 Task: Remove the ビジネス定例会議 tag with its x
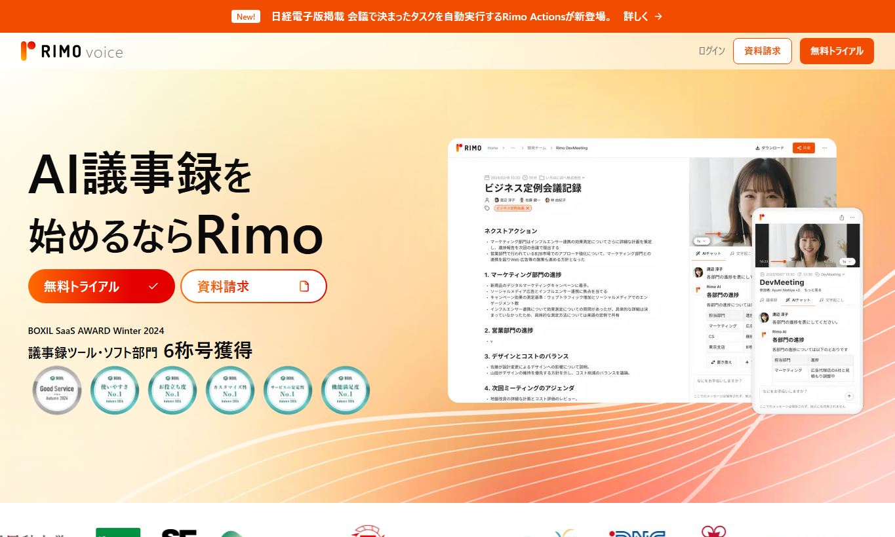tap(528, 208)
